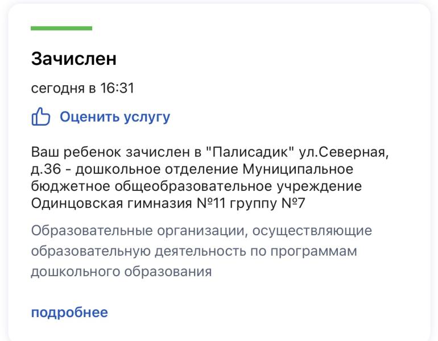Click the gray "образовательную деятельность по программам" line

pyautogui.click(x=194, y=251)
